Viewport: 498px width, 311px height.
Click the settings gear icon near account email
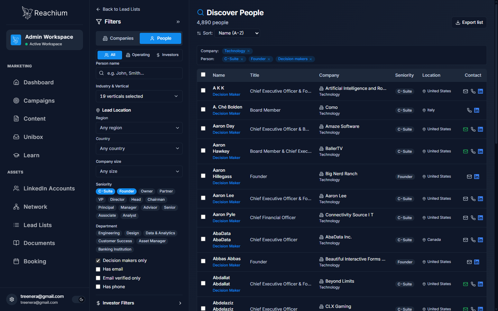(x=12, y=299)
